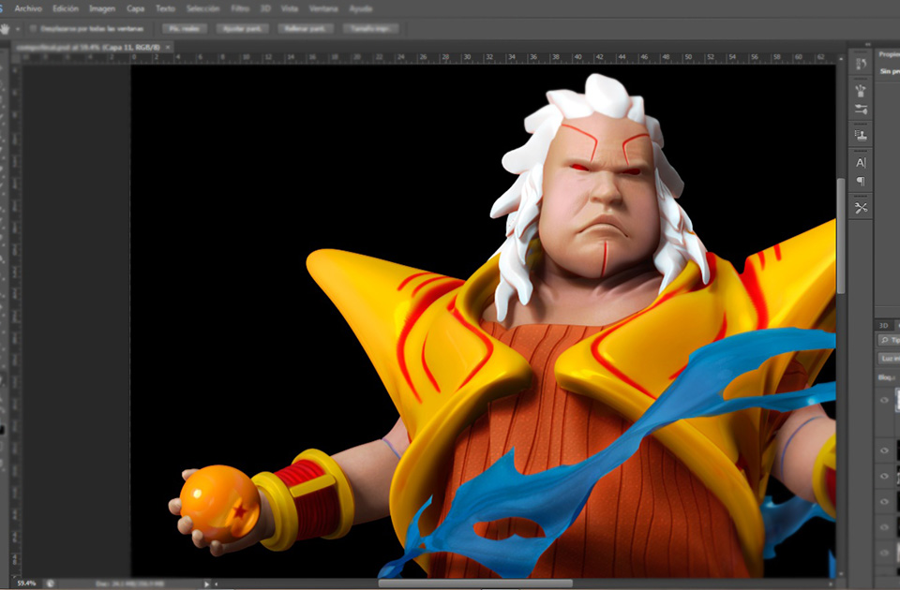Click the 'Píx. reales' button
900x590 pixels.
click(185, 29)
